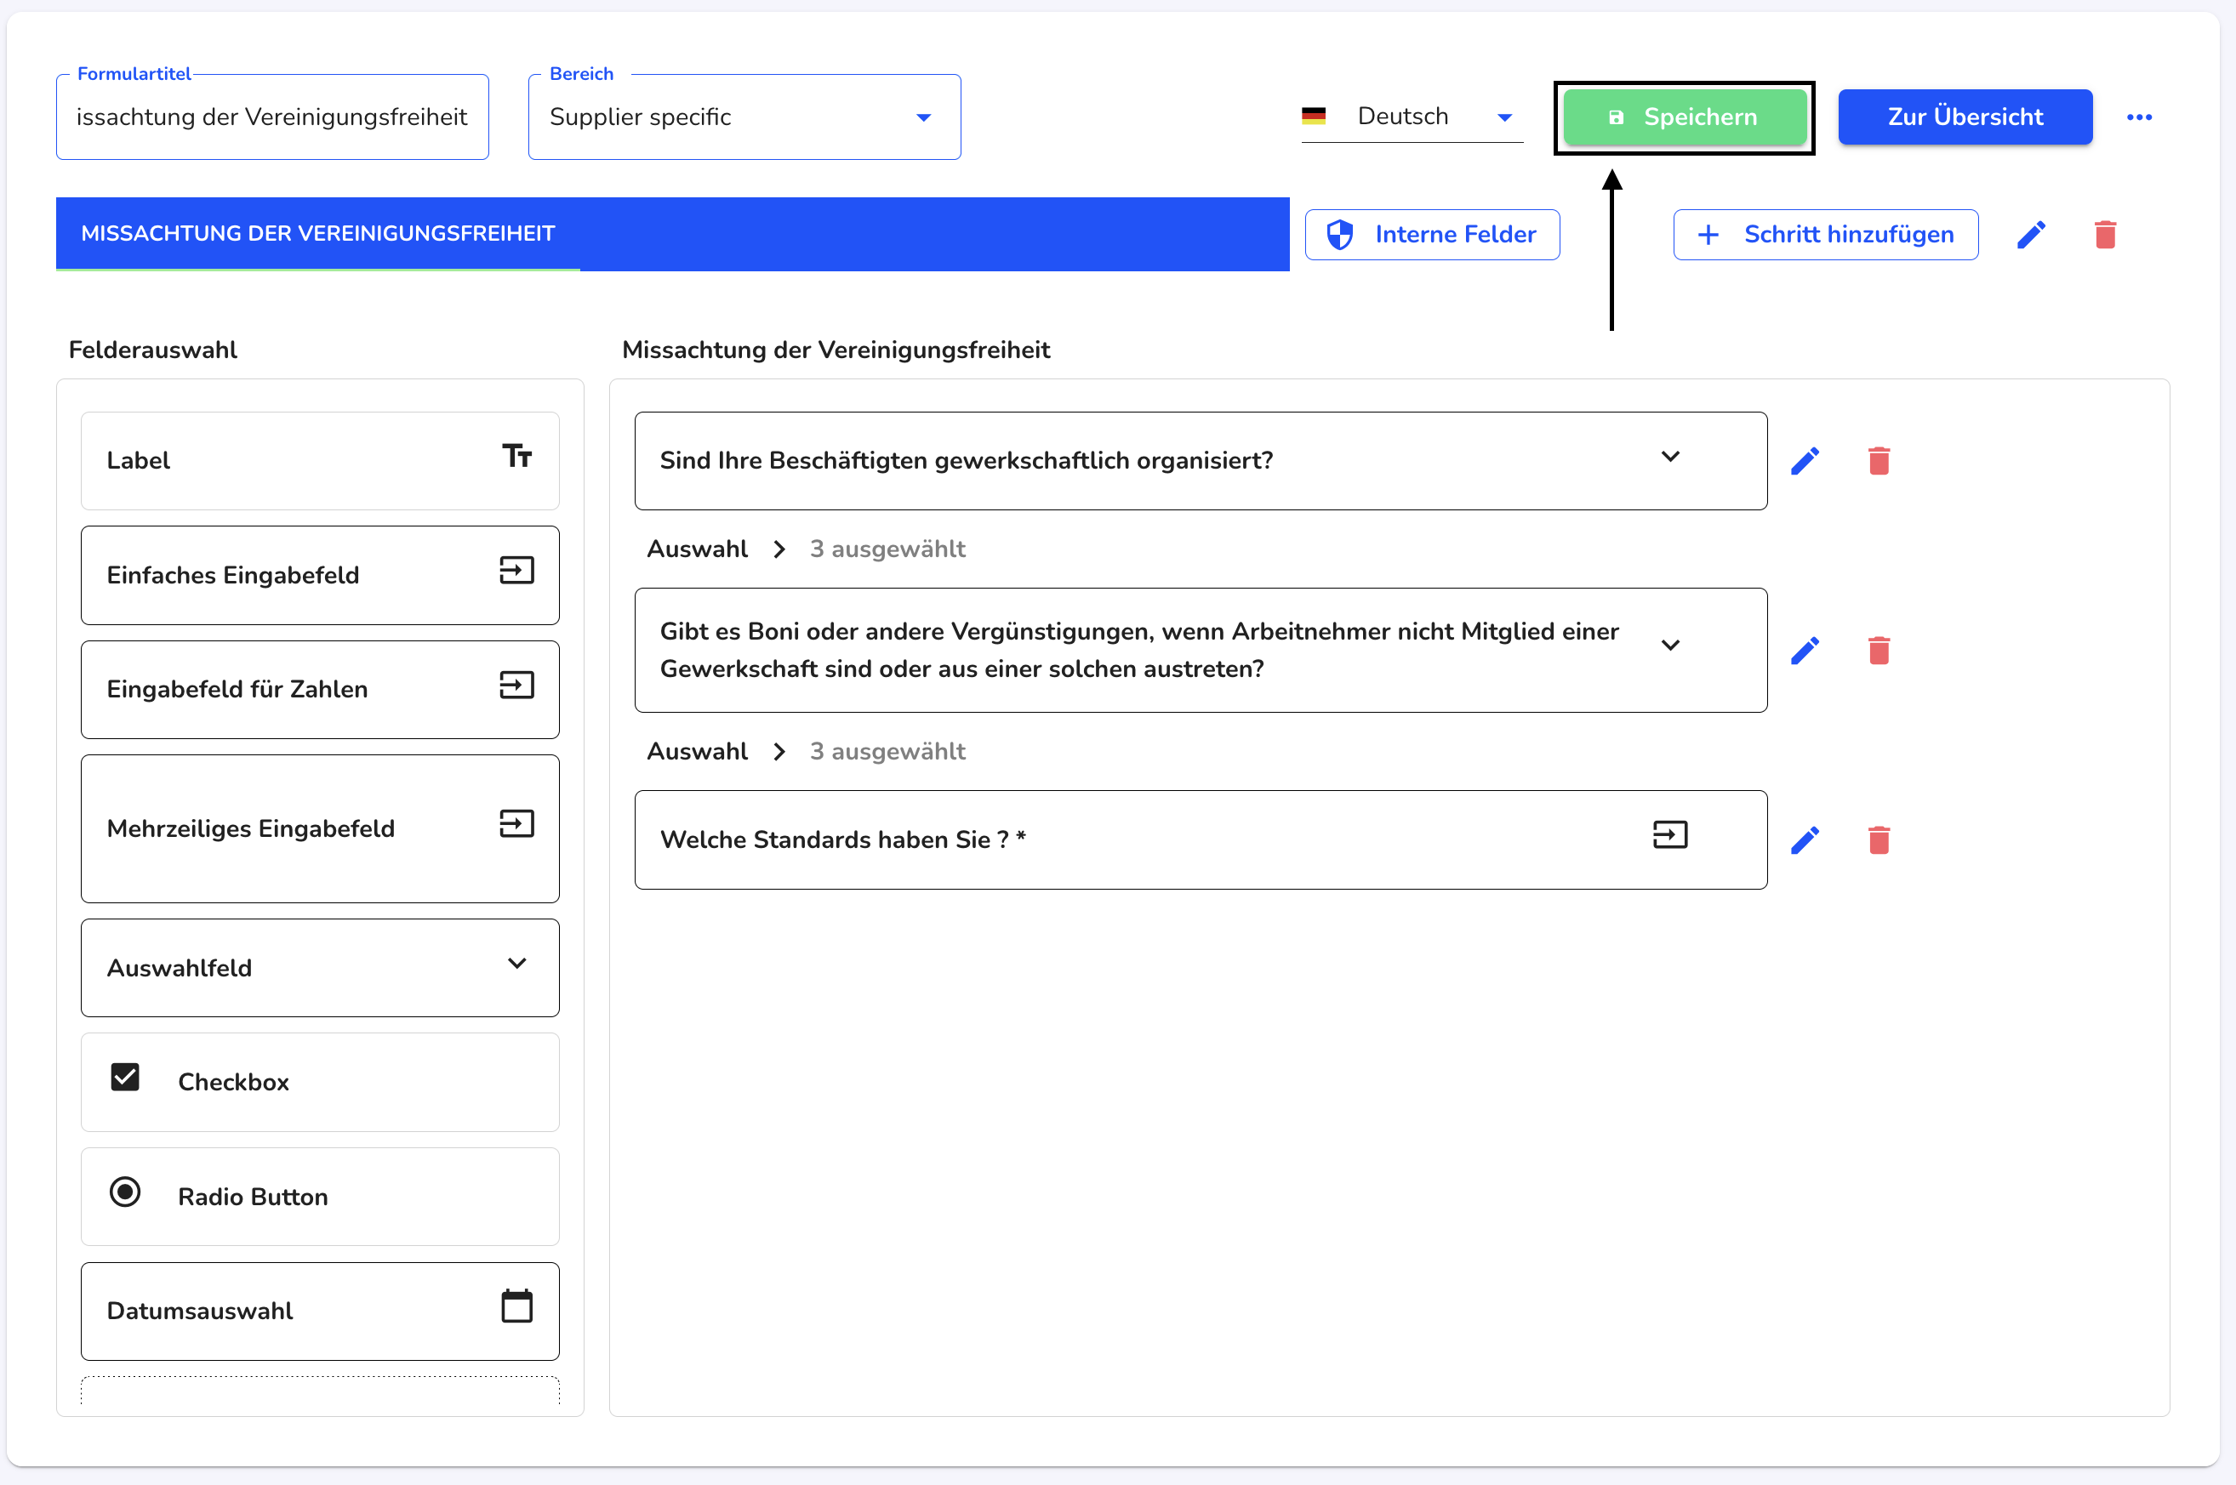Viewport: 2236px width, 1485px height.
Task: Click '3 ausgewählt' under the Boni question
Action: [887, 752]
